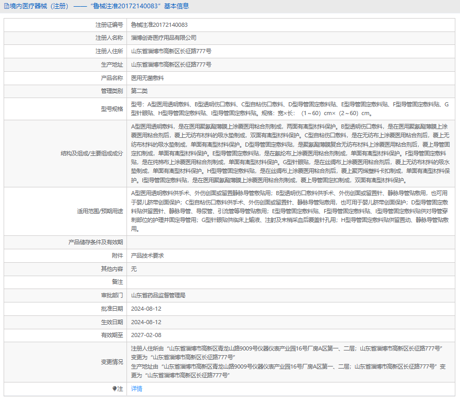
Task: Click the 变更情况 change description text
Action: click(289, 362)
